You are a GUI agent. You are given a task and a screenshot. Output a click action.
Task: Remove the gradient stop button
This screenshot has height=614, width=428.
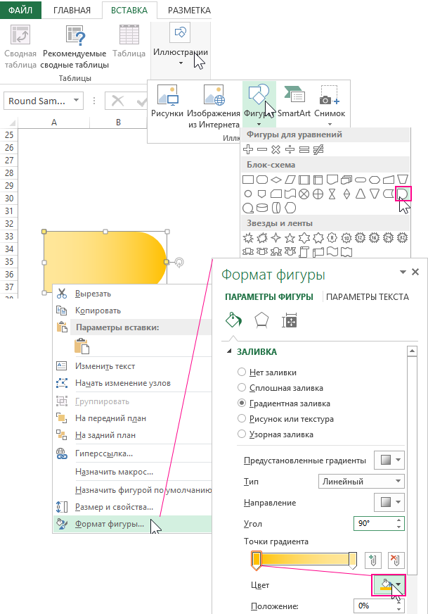(x=396, y=560)
